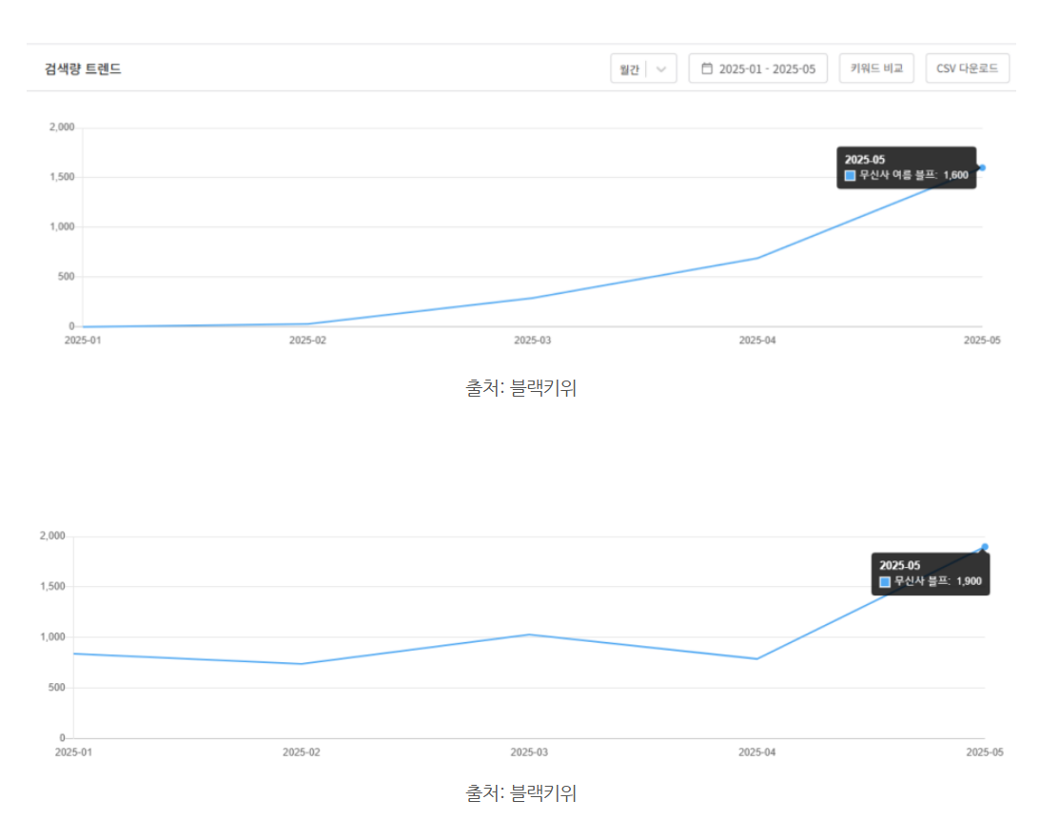The height and width of the screenshot is (820, 1040).
Task: Open the 2025-01 - 2025-05 date range picker
Action: [x=758, y=69]
